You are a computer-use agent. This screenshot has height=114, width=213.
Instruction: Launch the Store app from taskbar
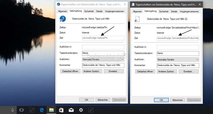pyautogui.click(x=61, y=110)
